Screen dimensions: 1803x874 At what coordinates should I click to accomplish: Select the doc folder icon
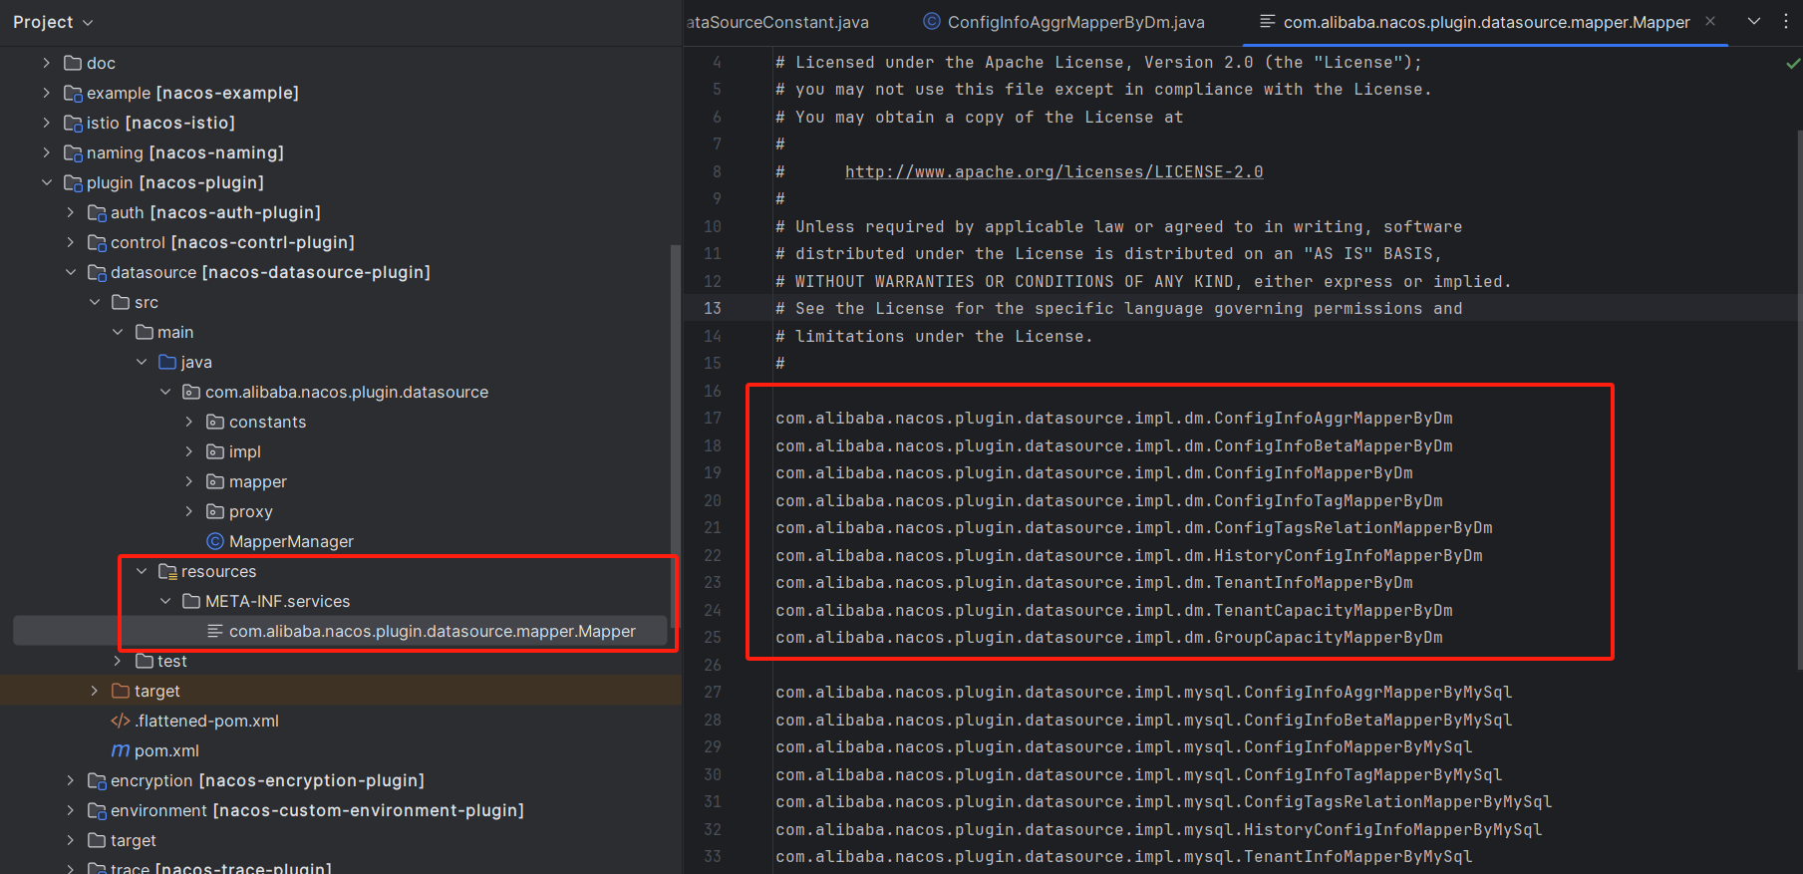(73, 63)
